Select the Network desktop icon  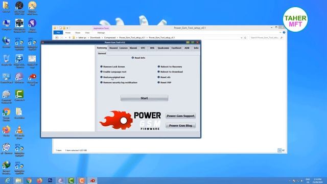[x=7, y=42]
